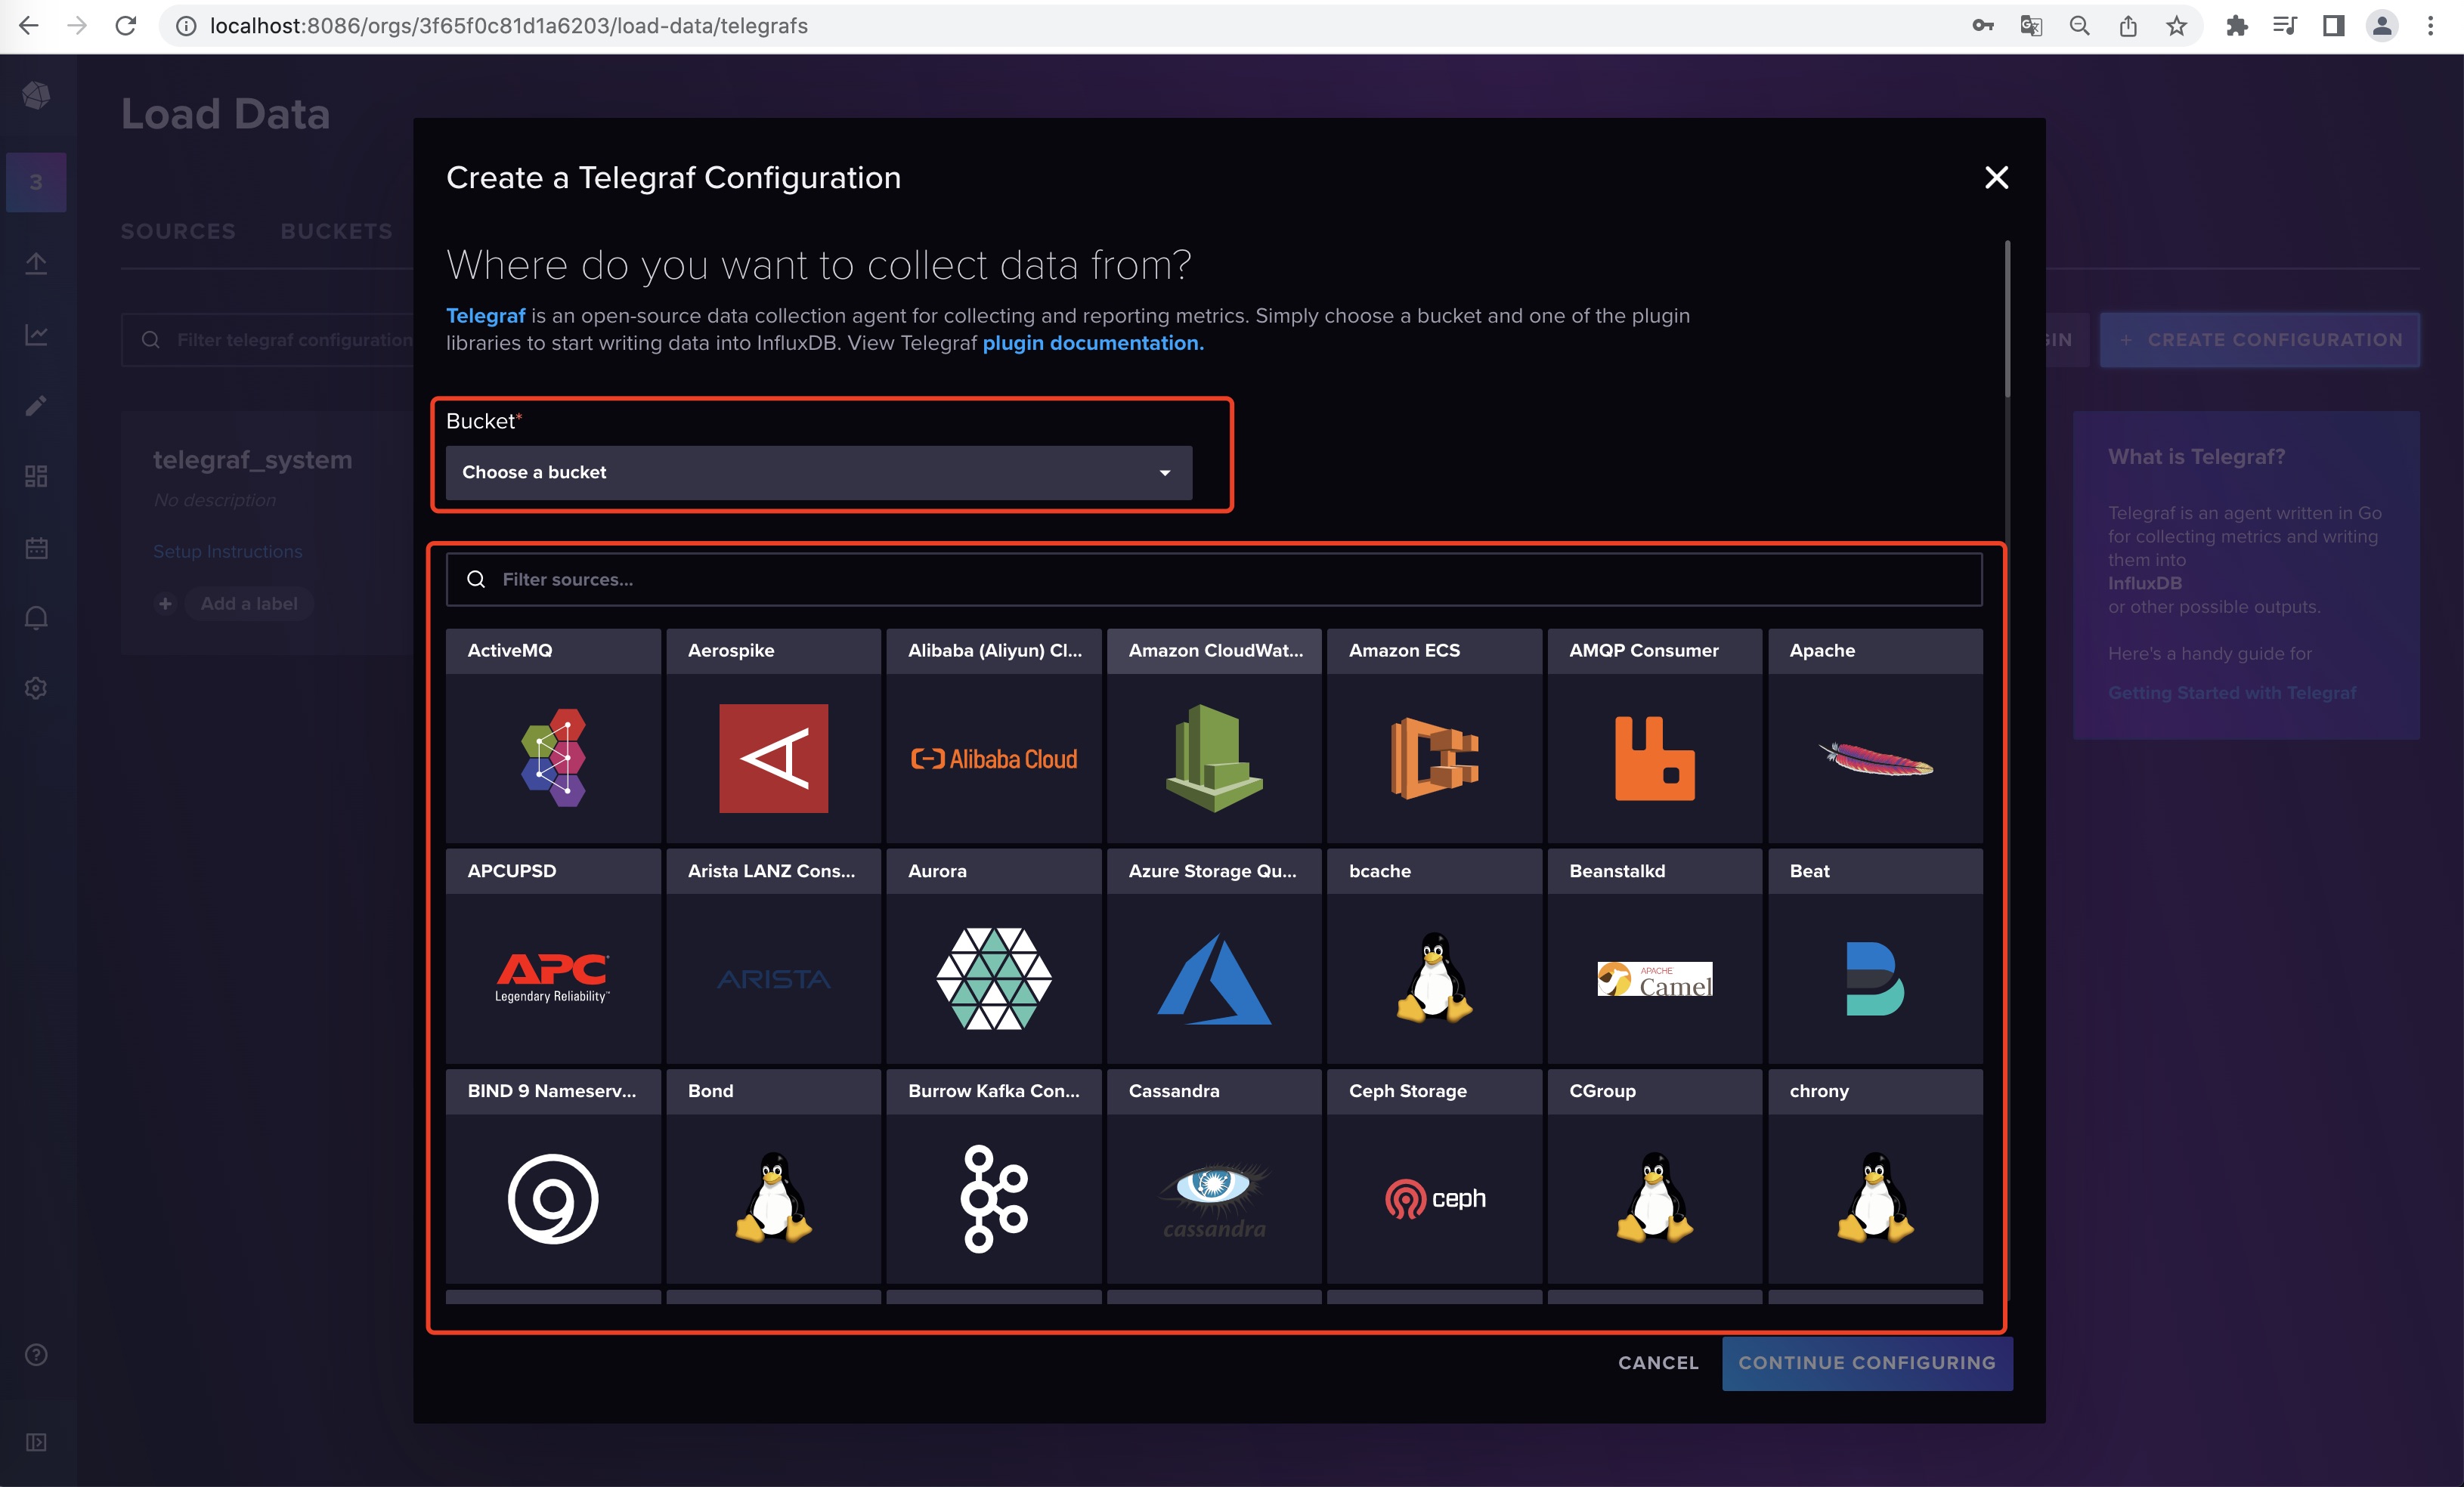
Task: Open InfluxDB logo in sidebar
Action: click(x=36, y=96)
